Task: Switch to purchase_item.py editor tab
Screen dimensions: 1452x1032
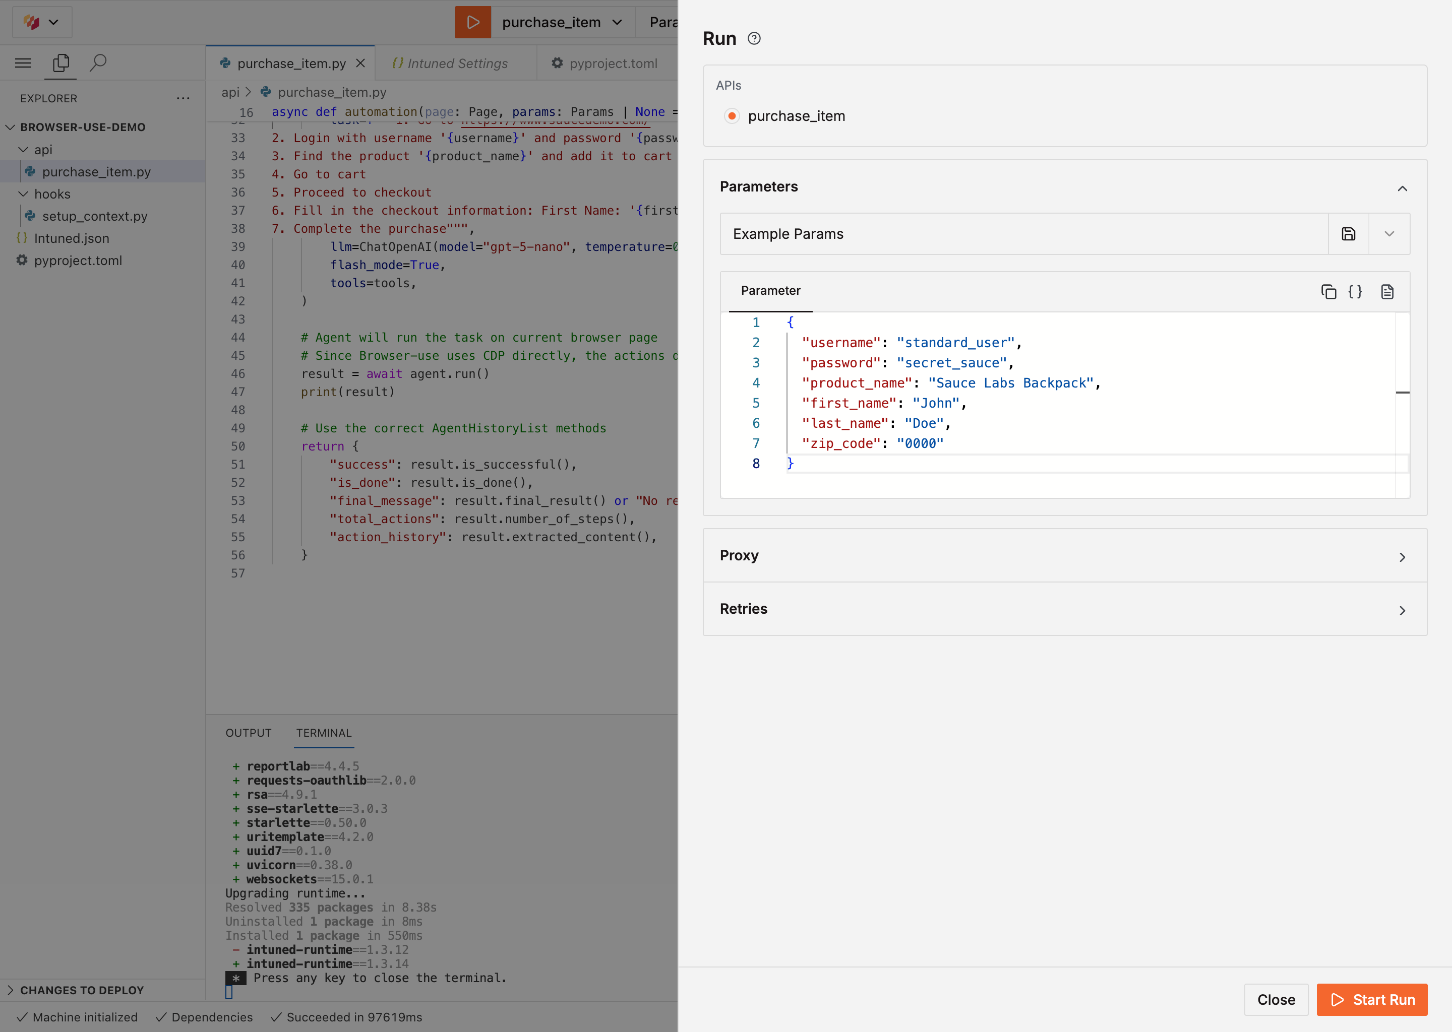Action: tap(291, 63)
